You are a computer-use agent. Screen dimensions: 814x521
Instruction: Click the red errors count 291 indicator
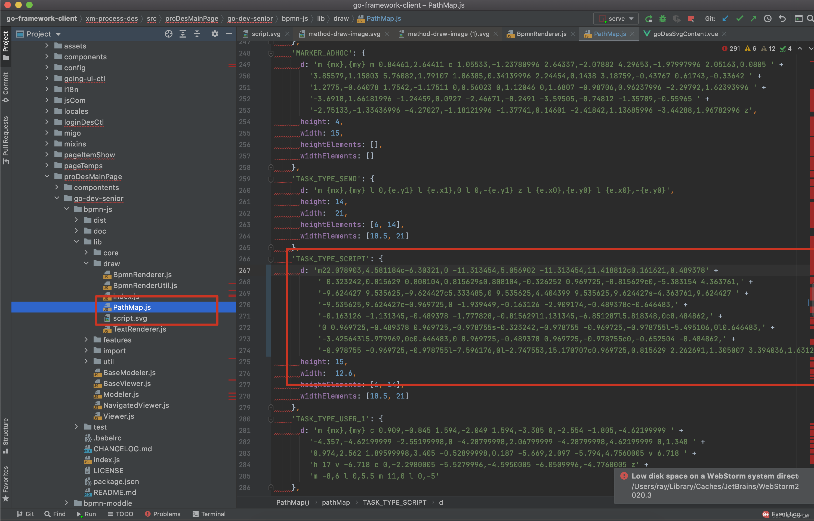pyautogui.click(x=730, y=48)
